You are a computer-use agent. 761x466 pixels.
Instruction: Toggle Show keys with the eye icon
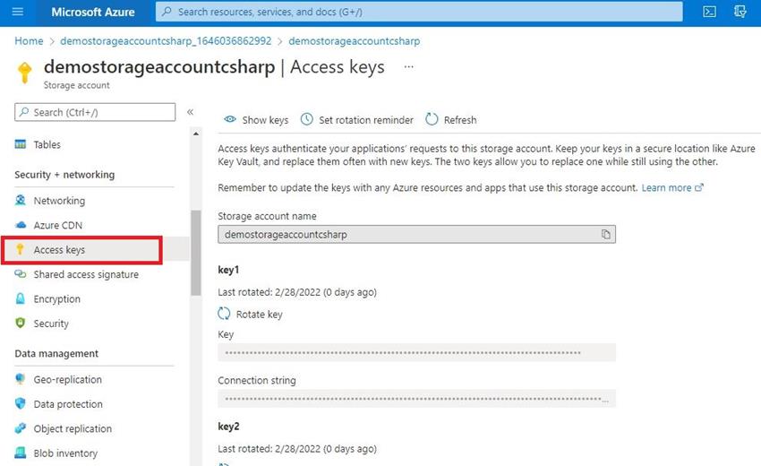tap(230, 119)
